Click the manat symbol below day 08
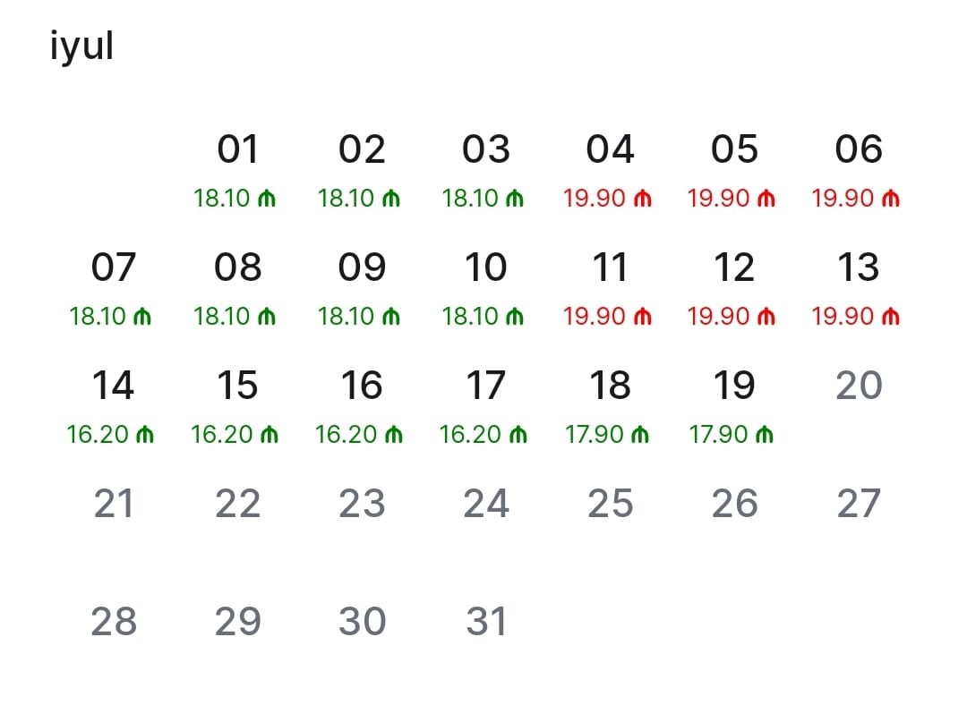The image size is (967, 705). [x=267, y=317]
